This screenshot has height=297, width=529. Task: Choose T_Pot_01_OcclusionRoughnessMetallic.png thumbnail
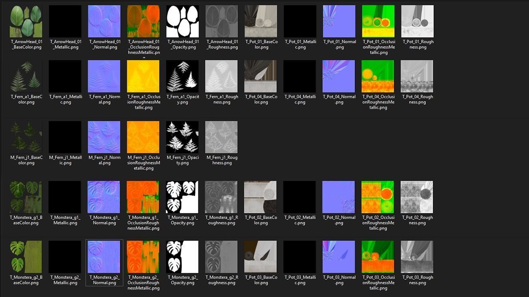[x=378, y=21]
